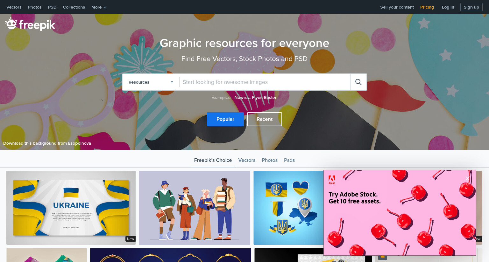This screenshot has width=489, height=262.
Task: Open the Ukraine emblems and map thumbnail
Action: click(x=288, y=208)
